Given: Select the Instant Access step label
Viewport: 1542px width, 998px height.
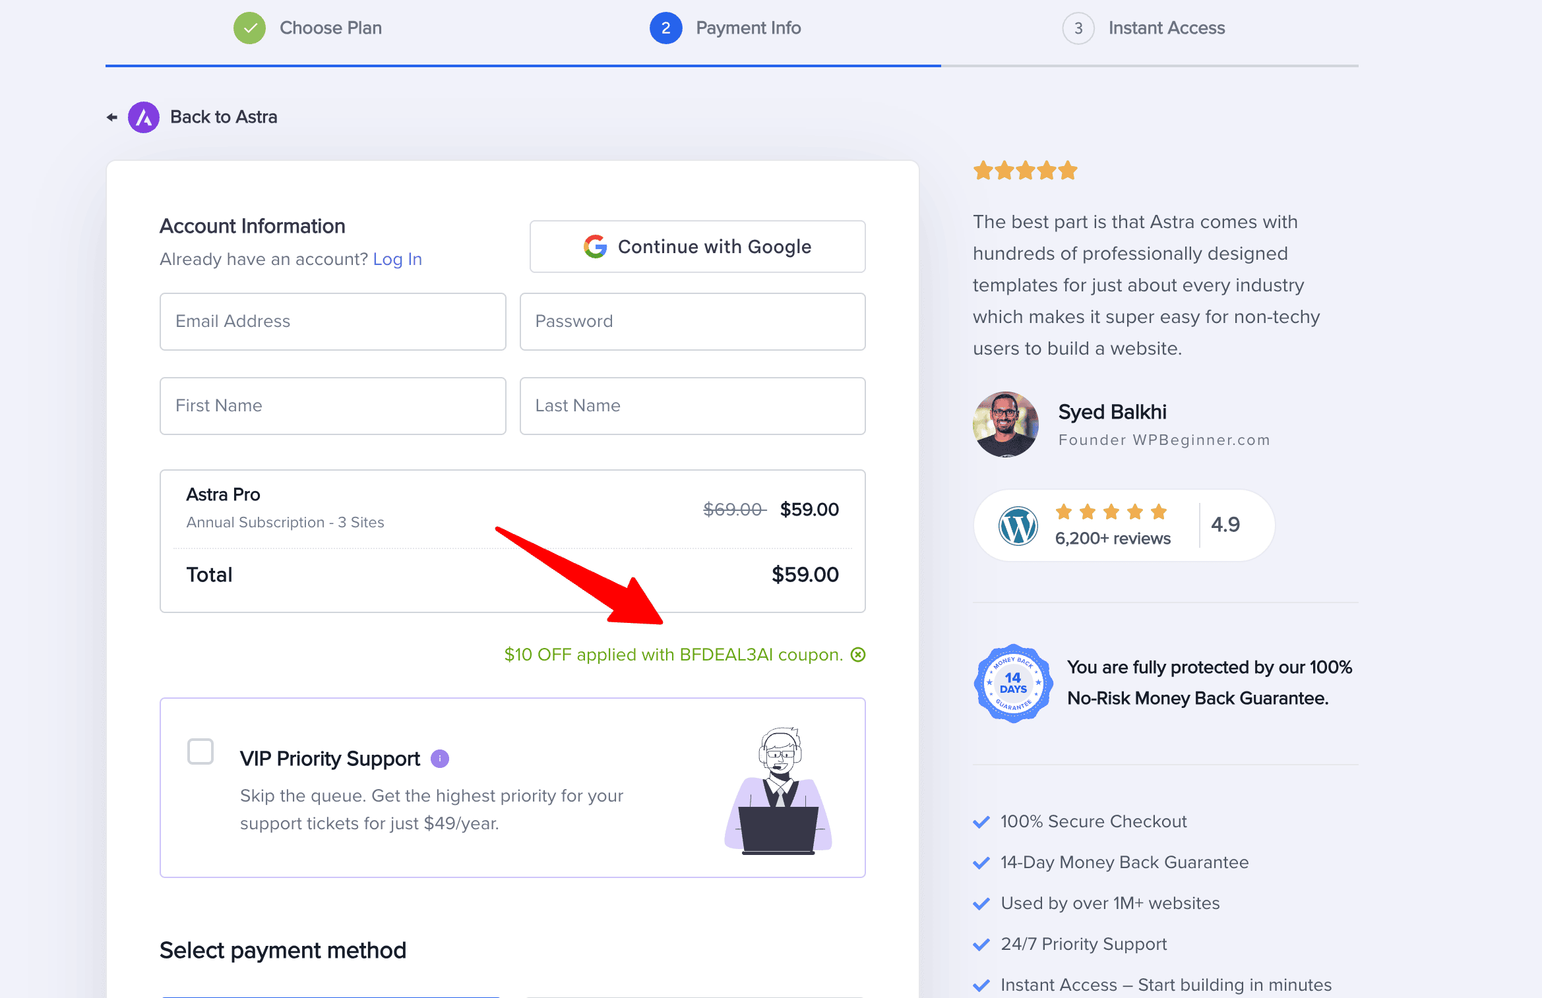Looking at the screenshot, I should [1167, 28].
